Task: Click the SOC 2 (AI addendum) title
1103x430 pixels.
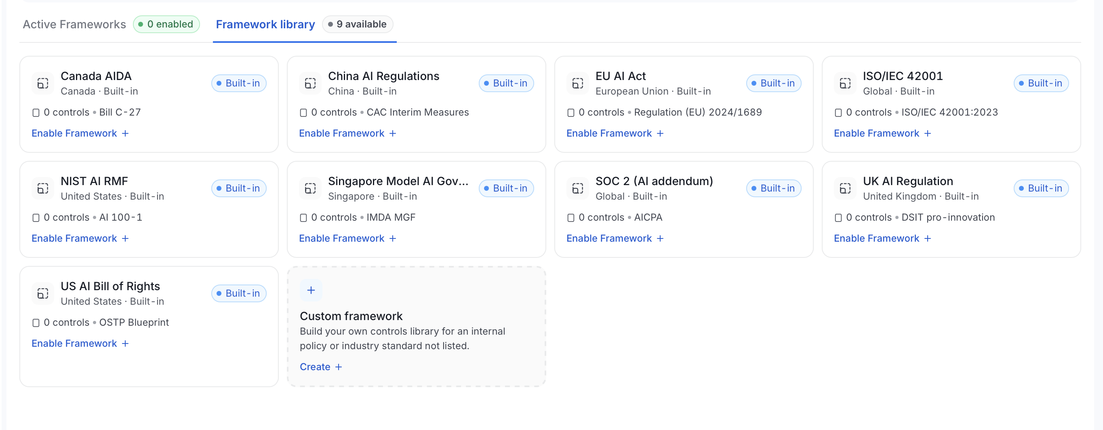Action: (x=654, y=181)
